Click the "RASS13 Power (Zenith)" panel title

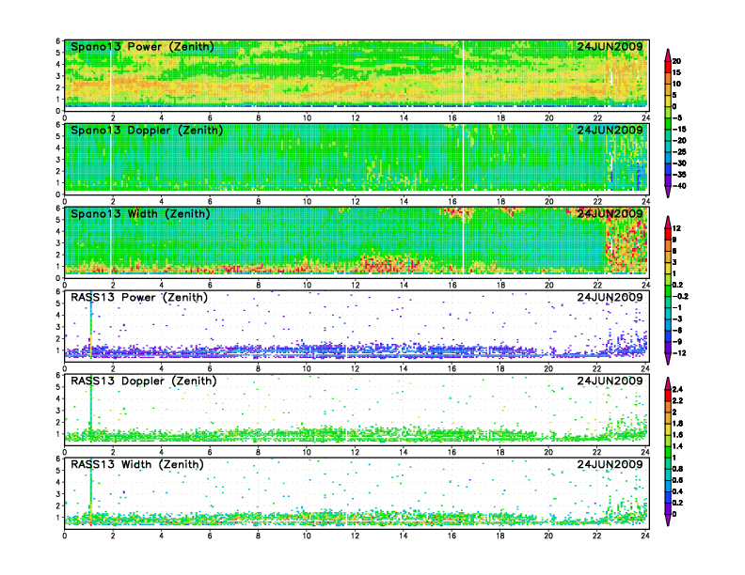[141, 298]
